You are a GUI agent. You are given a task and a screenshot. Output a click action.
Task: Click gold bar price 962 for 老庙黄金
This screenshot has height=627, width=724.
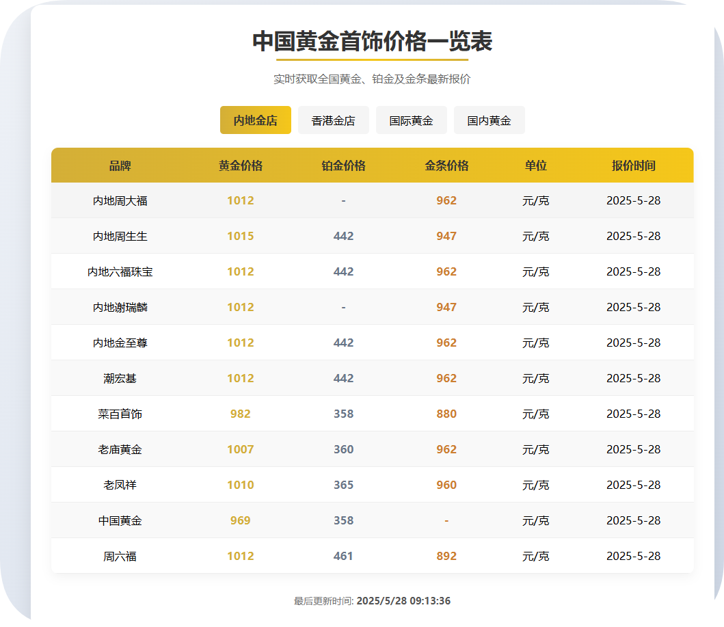coord(446,449)
